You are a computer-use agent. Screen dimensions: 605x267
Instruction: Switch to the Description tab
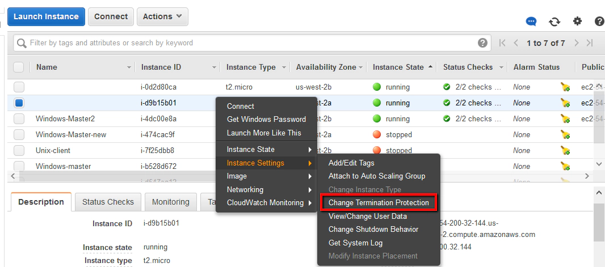point(41,202)
